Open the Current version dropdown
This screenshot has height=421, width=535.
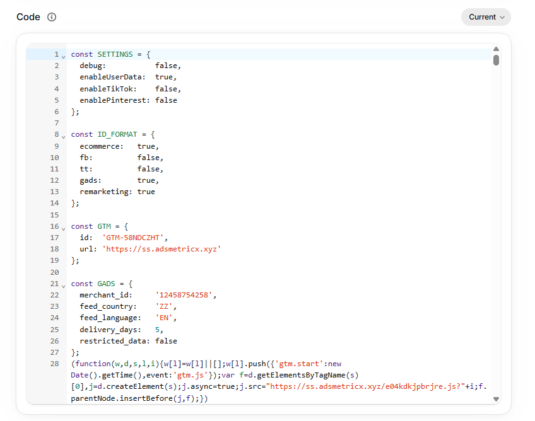point(486,17)
